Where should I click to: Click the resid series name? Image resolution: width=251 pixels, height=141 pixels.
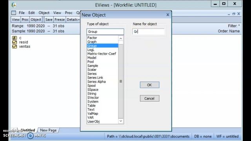pyautogui.click(x=24, y=42)
